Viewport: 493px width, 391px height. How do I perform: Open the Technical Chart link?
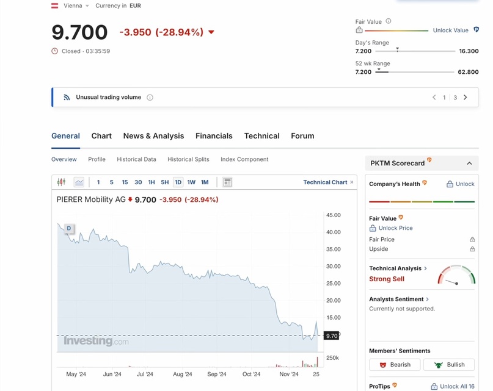point(328,182)
